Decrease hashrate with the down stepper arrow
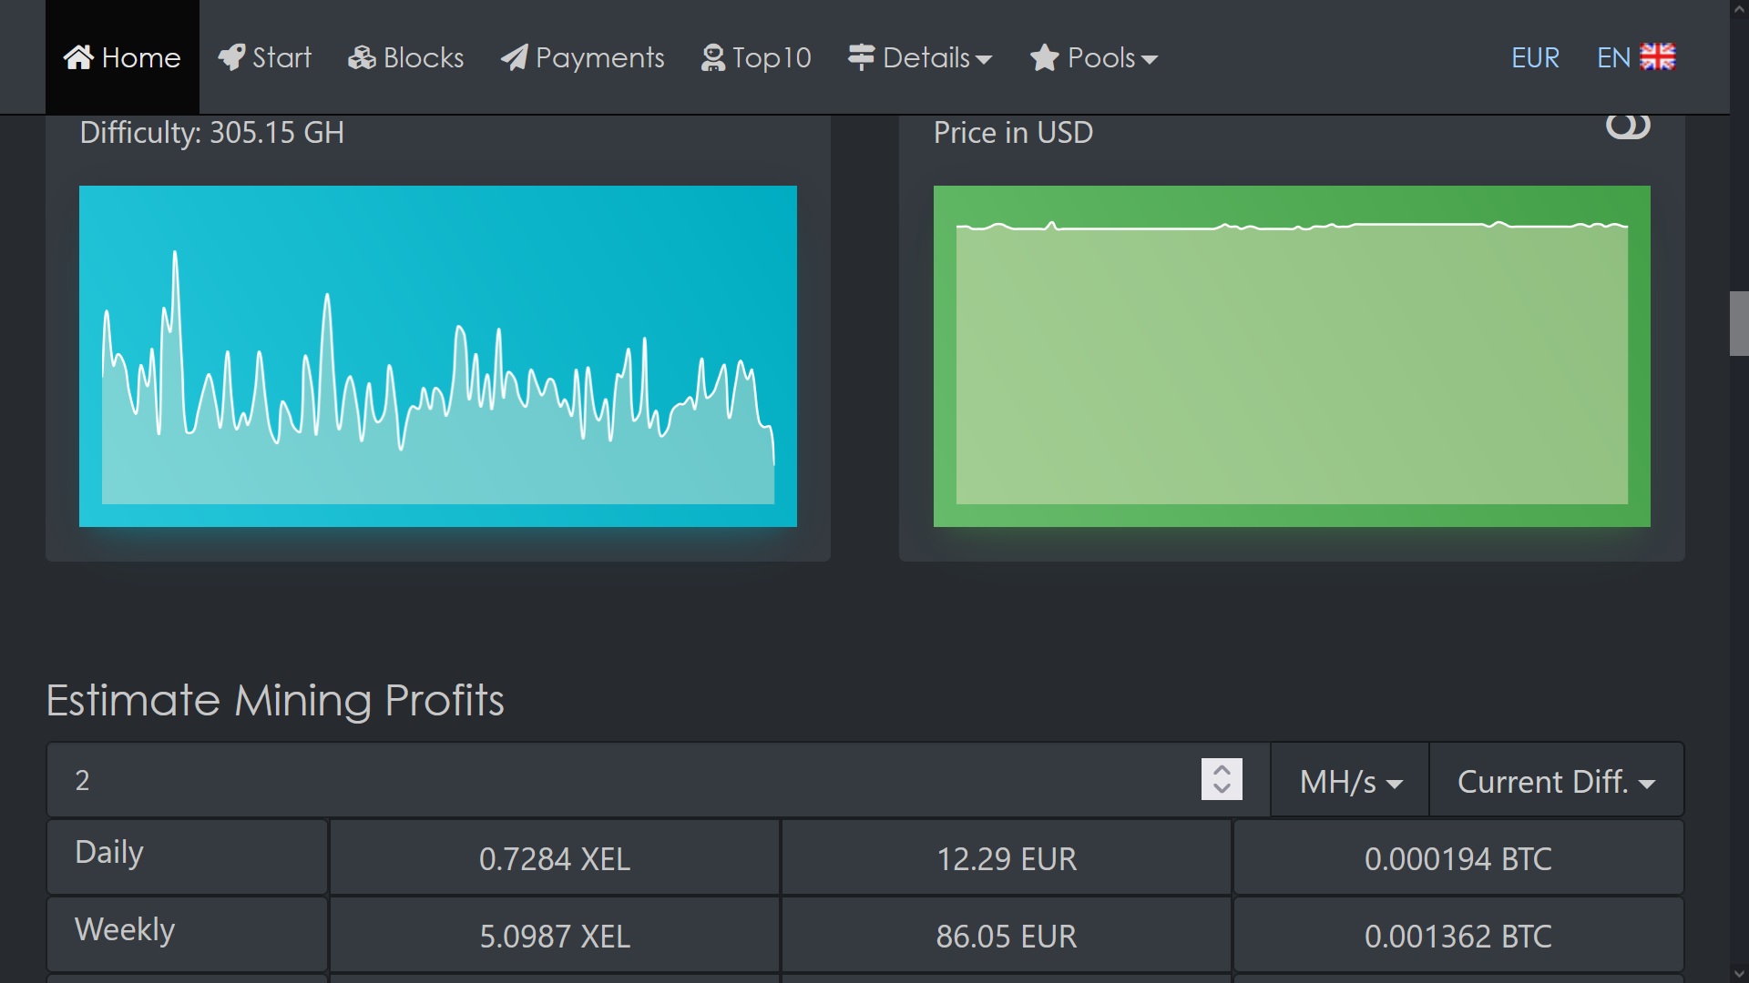 pyautogui.click(x=1222, y=789)
